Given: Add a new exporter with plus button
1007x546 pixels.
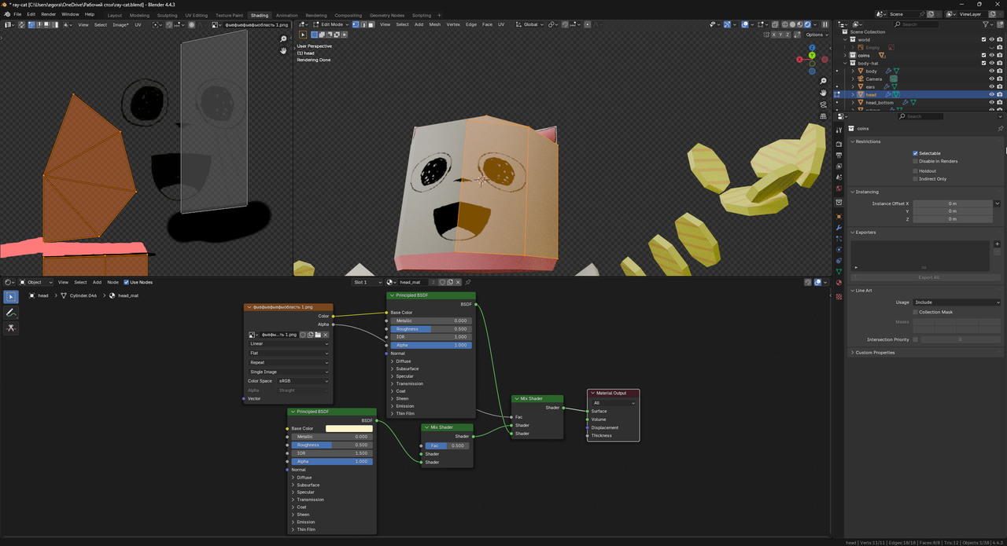Looking at the screenshot, I should pyautogui.click(x=997, y=244).
